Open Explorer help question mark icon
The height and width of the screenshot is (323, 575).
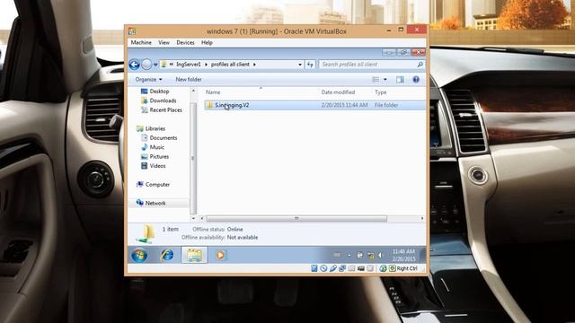click(x=416, y=80)
